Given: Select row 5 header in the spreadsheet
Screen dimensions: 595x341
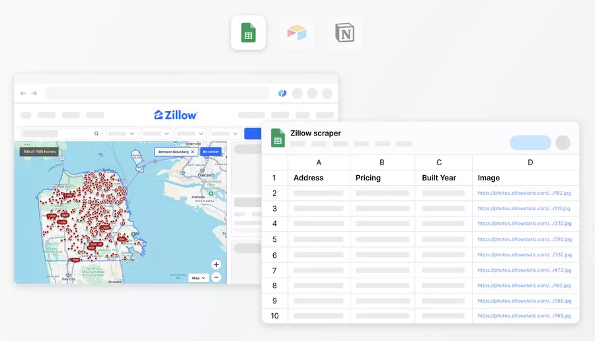Looking at the screenshot, I should (x=274, y=239).
